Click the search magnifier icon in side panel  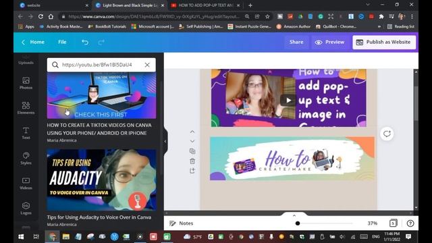click(x=55, y=65)
